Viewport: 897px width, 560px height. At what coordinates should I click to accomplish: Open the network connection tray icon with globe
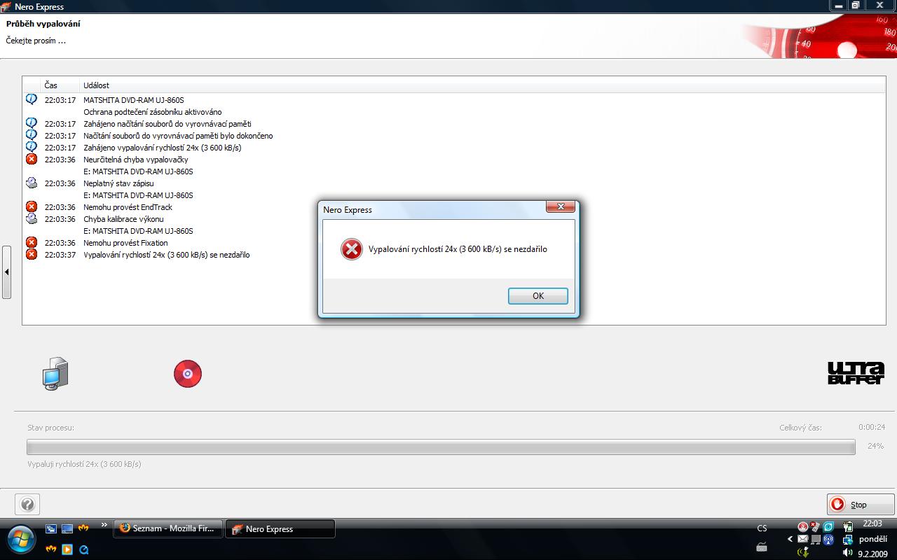[x=847, y=539]
